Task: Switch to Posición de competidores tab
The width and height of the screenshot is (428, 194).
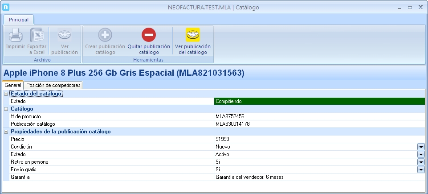Action: 53,85
